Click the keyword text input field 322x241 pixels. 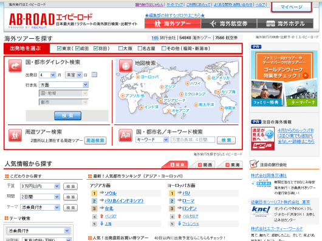click(193, 140)
